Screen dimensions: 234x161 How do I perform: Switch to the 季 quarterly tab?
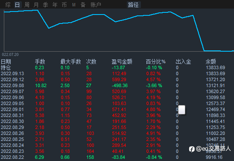[45, 5]
